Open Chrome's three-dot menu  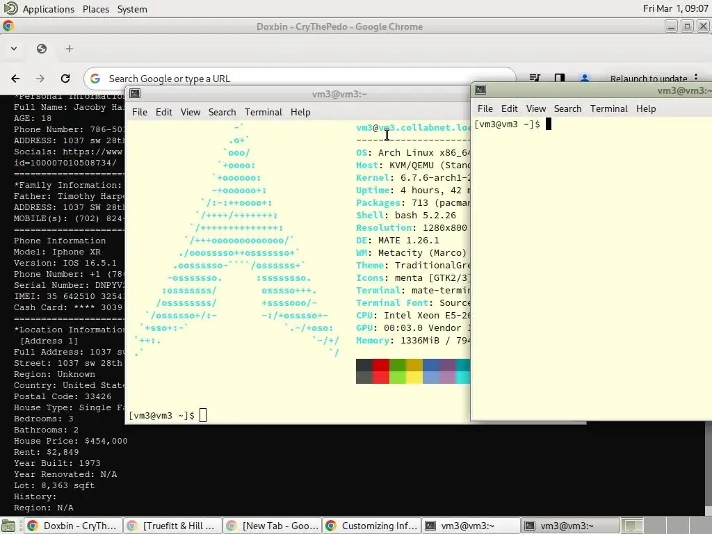point(696,77)
